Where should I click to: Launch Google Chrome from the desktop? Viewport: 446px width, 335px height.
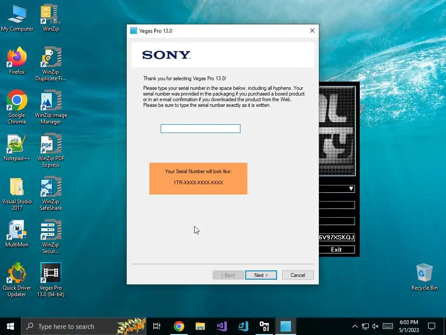(x=17, y=107)
